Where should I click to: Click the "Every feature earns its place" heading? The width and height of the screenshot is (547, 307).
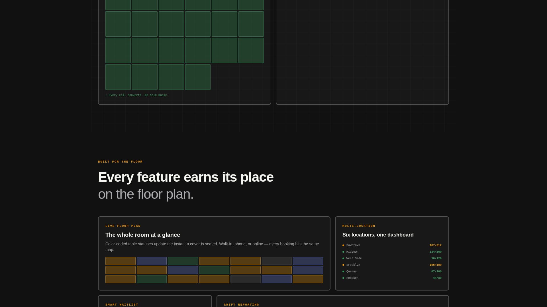186,177
